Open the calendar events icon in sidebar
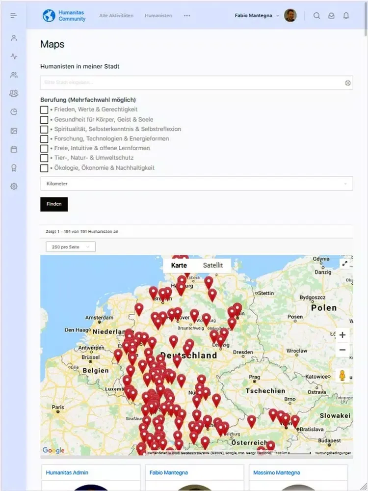Image resolution: width=368 pixels, height=491 pixels. click(x=14, y=149)
